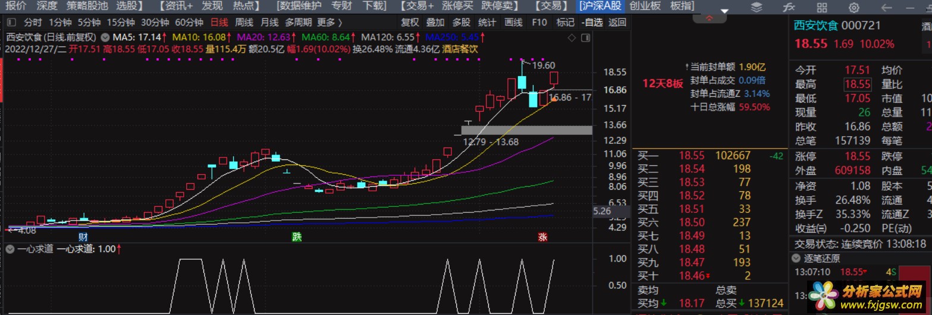This screenshot has width=932, height=315.
Task: Click the 统计 statistics button
Action: [x=487, y=23]
